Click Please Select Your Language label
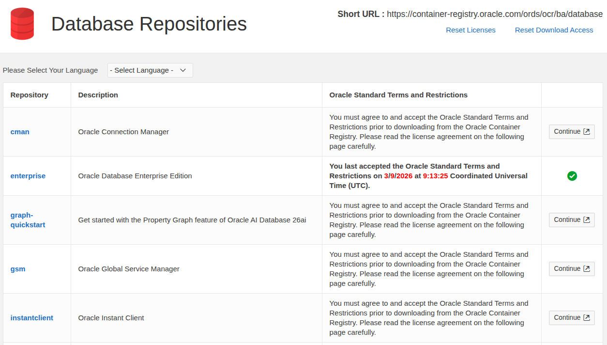607x345 pixels. click(50, 70)
